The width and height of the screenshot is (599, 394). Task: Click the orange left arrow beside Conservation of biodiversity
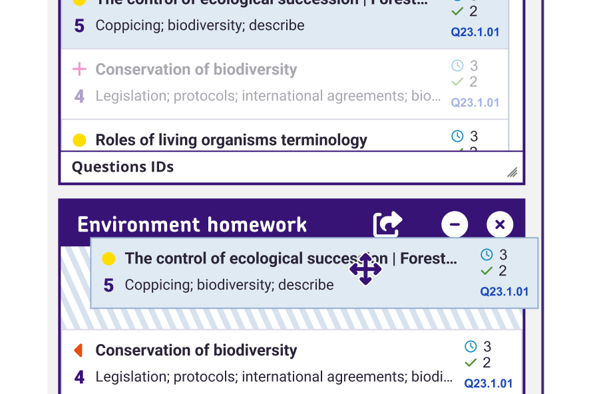[79, 350]
